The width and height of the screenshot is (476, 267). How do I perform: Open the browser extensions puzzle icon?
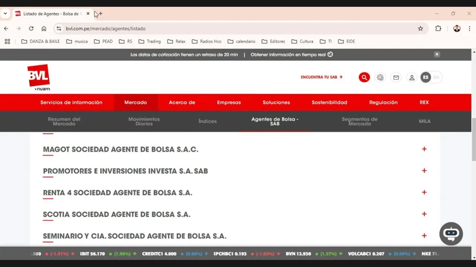[438, 29]
